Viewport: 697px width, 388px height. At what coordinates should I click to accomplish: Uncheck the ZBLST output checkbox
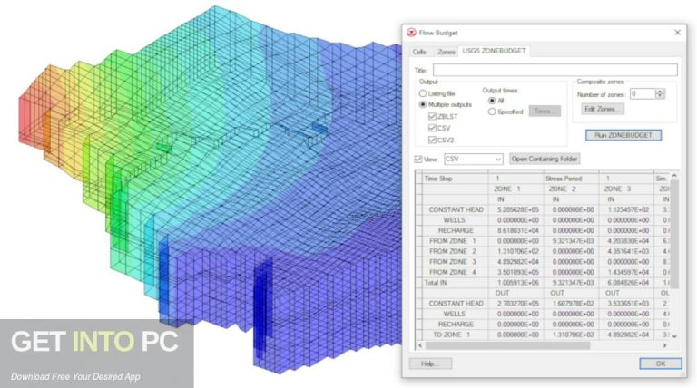pyautogui.click(x=432, y=116)
